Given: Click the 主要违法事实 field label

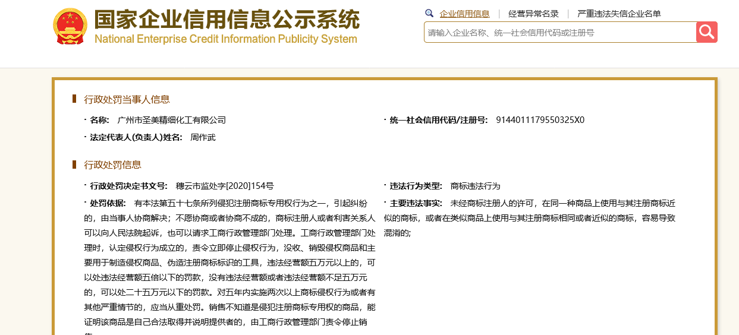Looking at the screenshot, I should pyautogui.click(x=416, y=203).
